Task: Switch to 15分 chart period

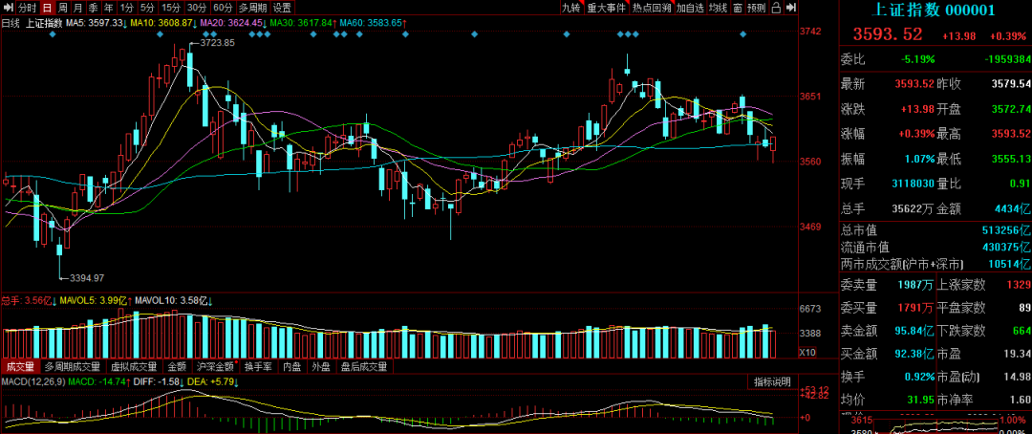Action: (171, 8)
